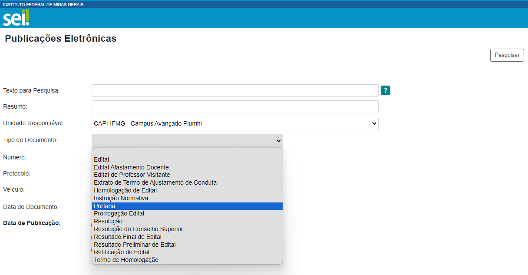Choose Termo de Homologação option

126,260
